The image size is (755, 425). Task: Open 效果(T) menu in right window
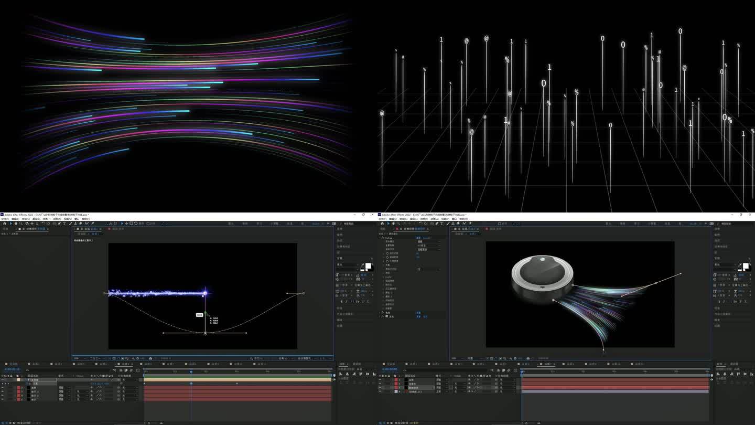click(x=424, y=219)
